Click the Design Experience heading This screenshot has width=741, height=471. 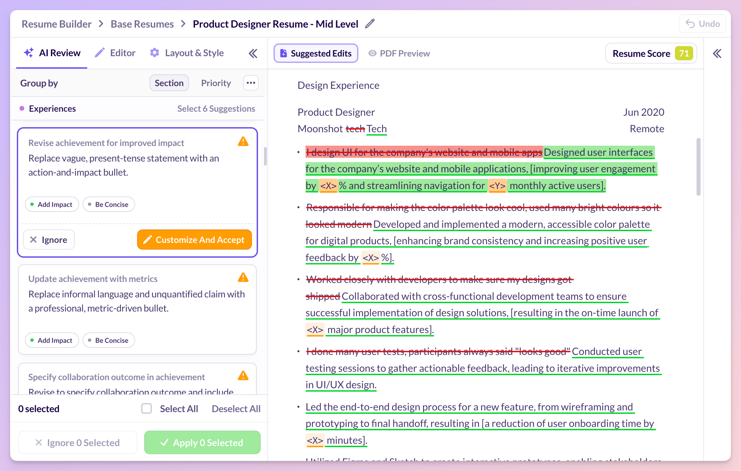(x=338, y=85)
